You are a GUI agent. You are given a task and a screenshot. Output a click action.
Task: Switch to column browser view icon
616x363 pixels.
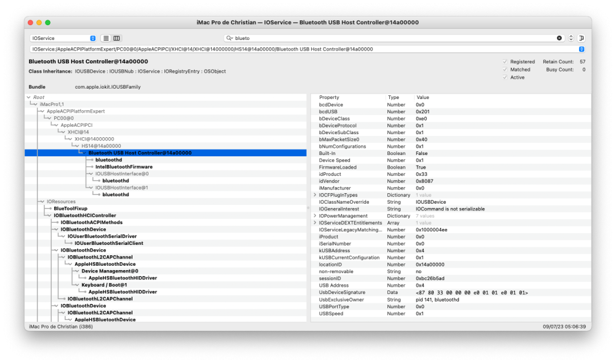pyautogui.click(x=116, y=38)
